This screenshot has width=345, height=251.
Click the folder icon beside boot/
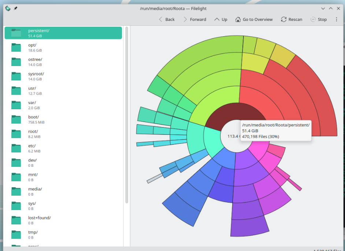point(16,119)
